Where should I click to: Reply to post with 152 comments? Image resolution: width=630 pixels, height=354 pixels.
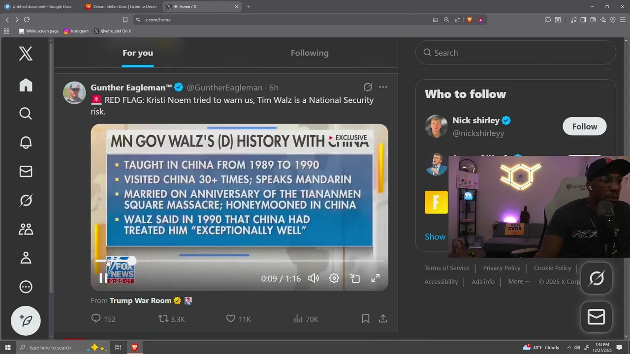coord(103,319)
